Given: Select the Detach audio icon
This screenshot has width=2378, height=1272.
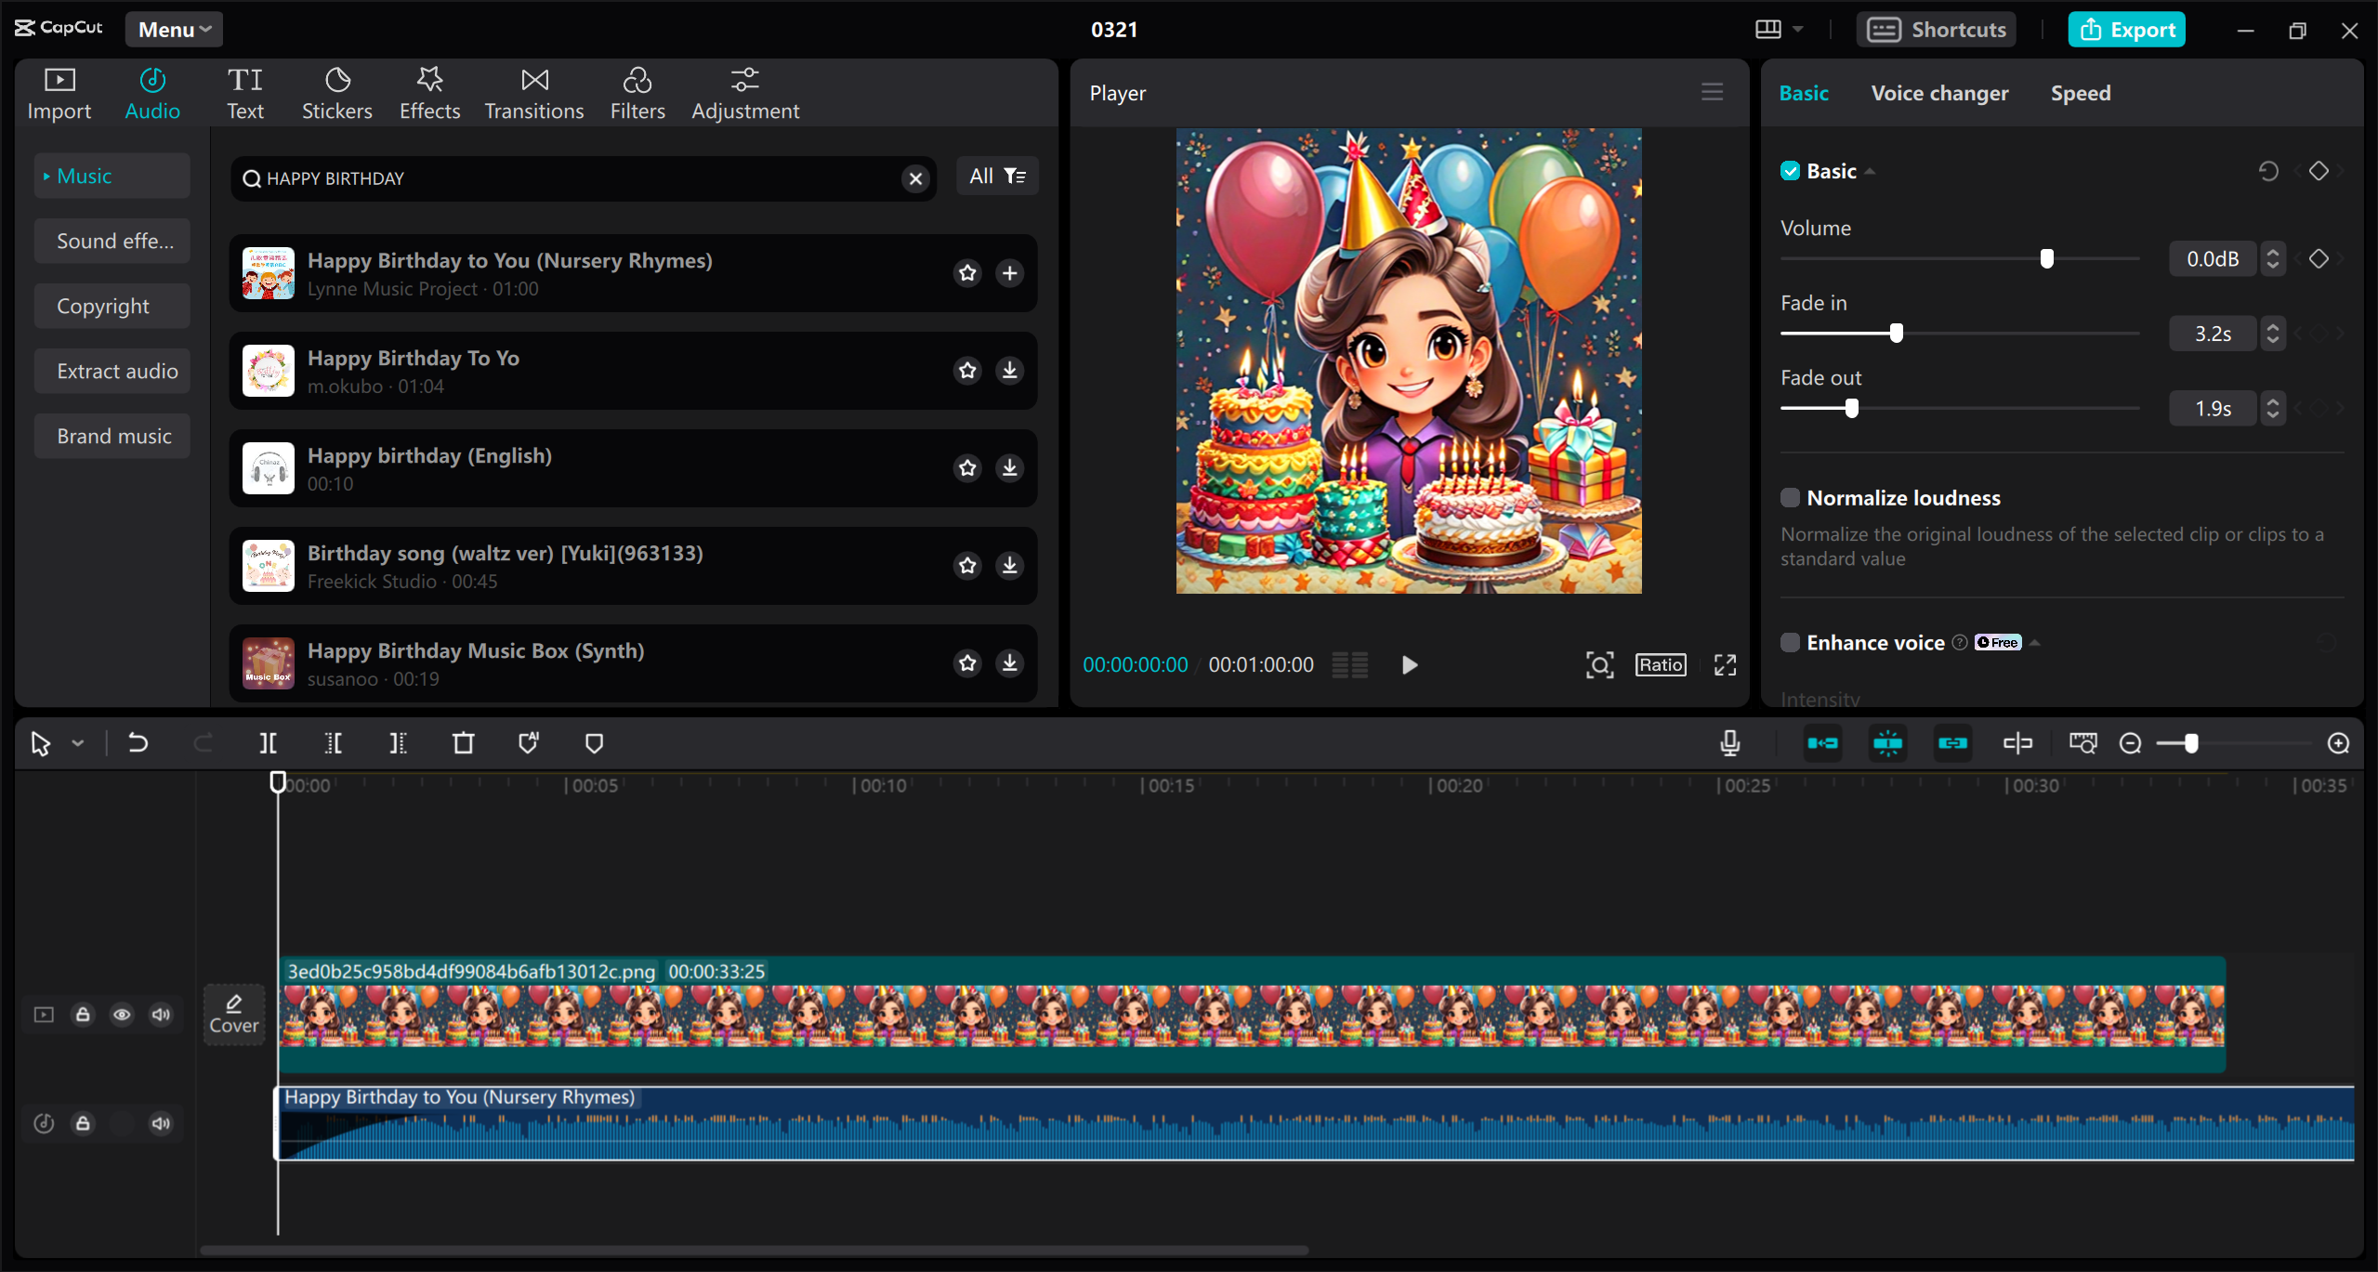Looking at the screenshot, I should pyautogui.click(x=2019, y=742).
